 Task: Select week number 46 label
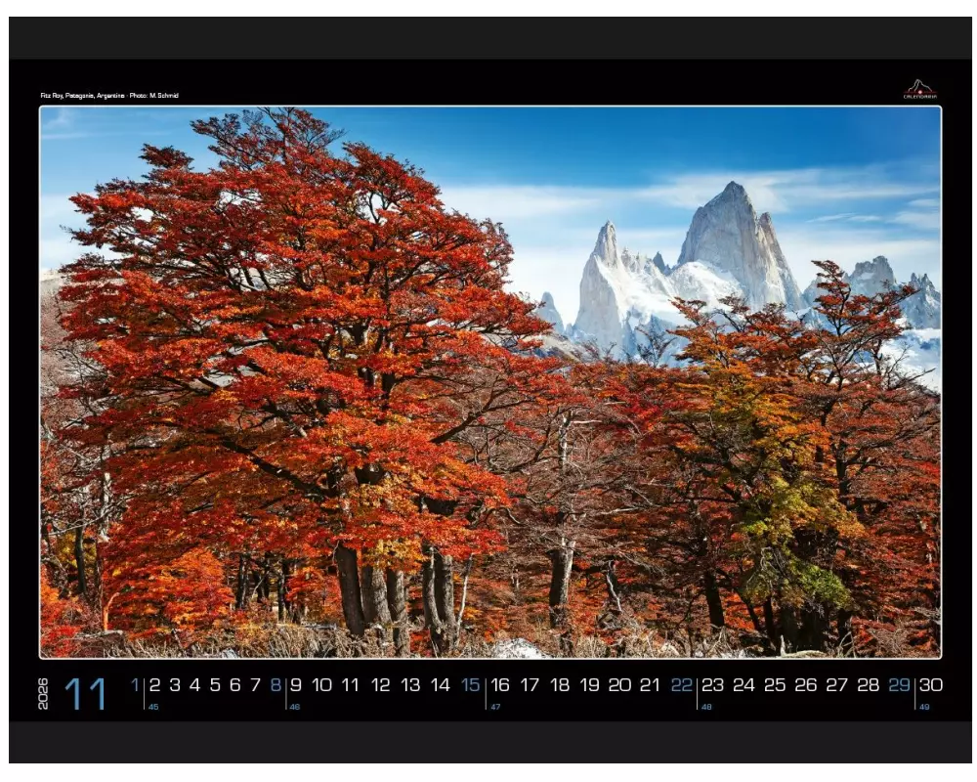tap(294, 707)
